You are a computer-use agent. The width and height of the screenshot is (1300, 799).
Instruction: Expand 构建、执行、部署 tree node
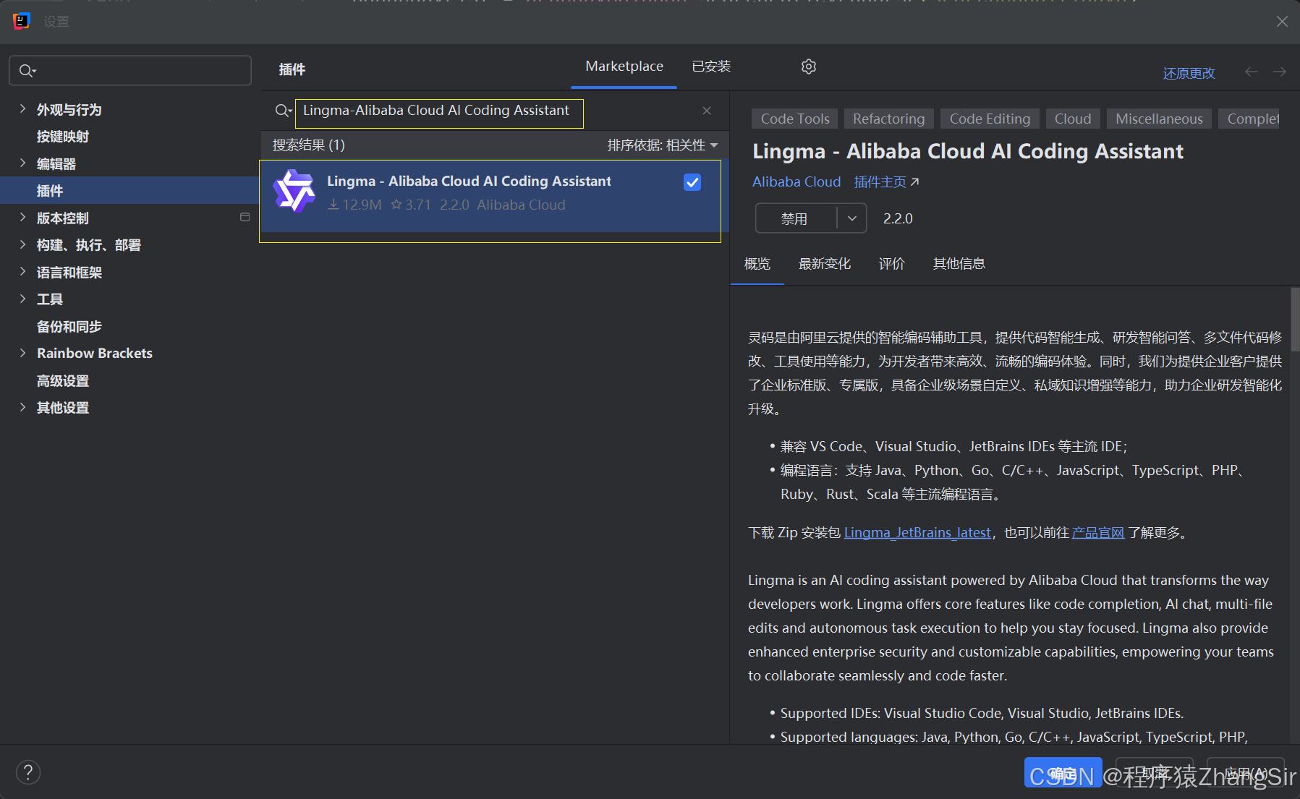click(x=22, y=244)
